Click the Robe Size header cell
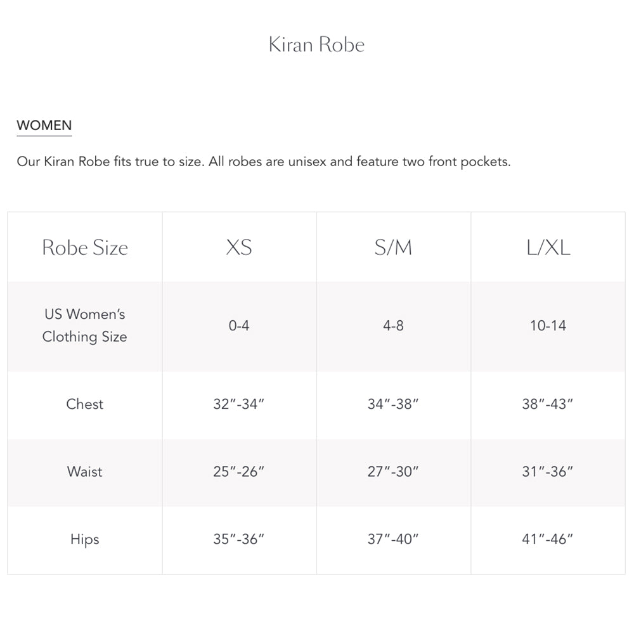Image resolution: width=634 pixels, height=634 pixels. click(85, 247)
